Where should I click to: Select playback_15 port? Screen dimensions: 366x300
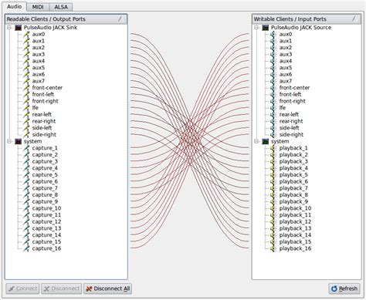click(295, 241)
